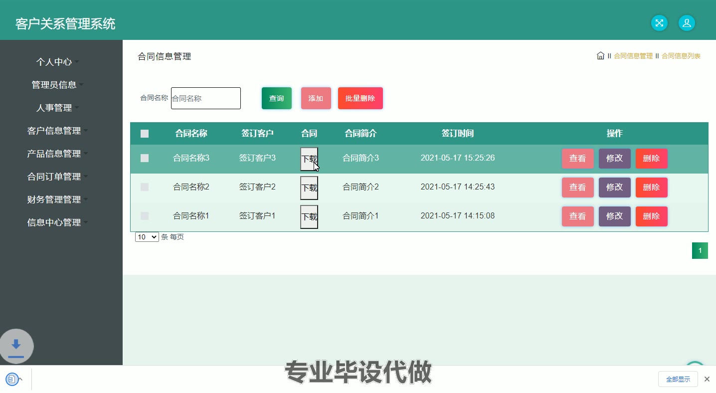The image size is (716, 393).
Task: Select the 合同简介3 cell
Action: (360, 158)
